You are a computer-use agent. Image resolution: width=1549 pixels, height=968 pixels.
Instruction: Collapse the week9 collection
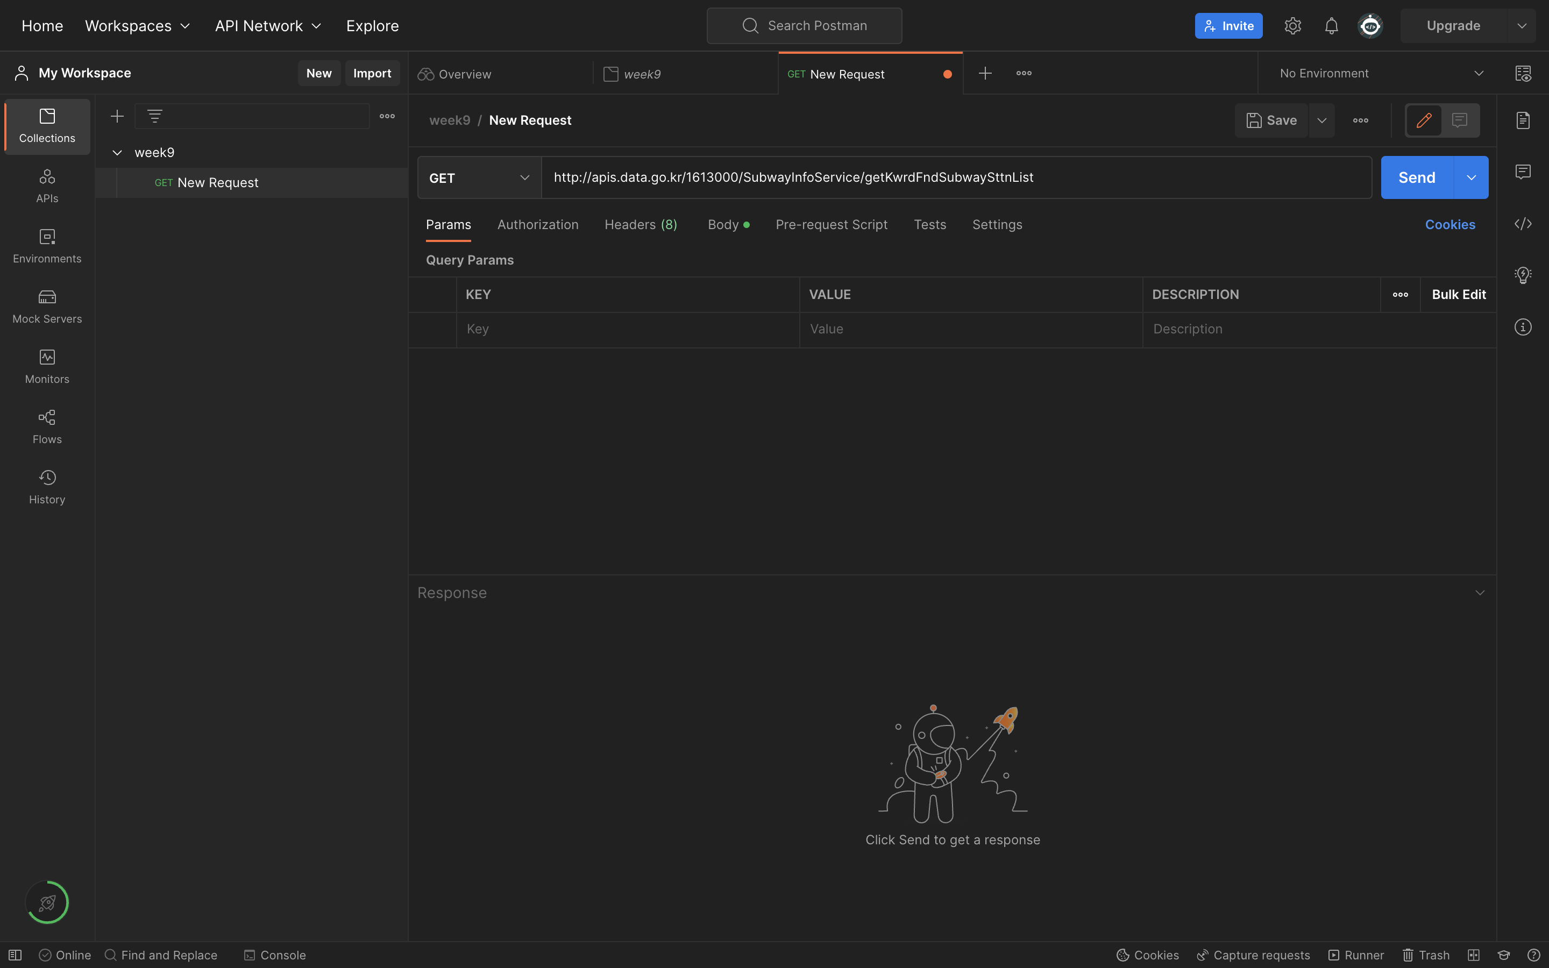pos(117,152)
